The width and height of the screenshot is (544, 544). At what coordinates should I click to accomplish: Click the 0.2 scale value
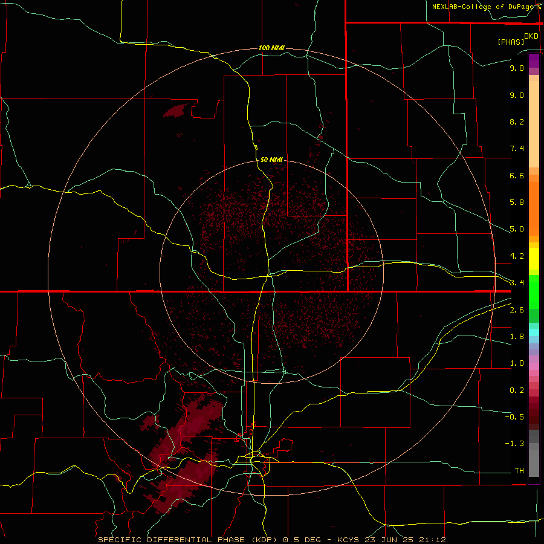[517, 390]
